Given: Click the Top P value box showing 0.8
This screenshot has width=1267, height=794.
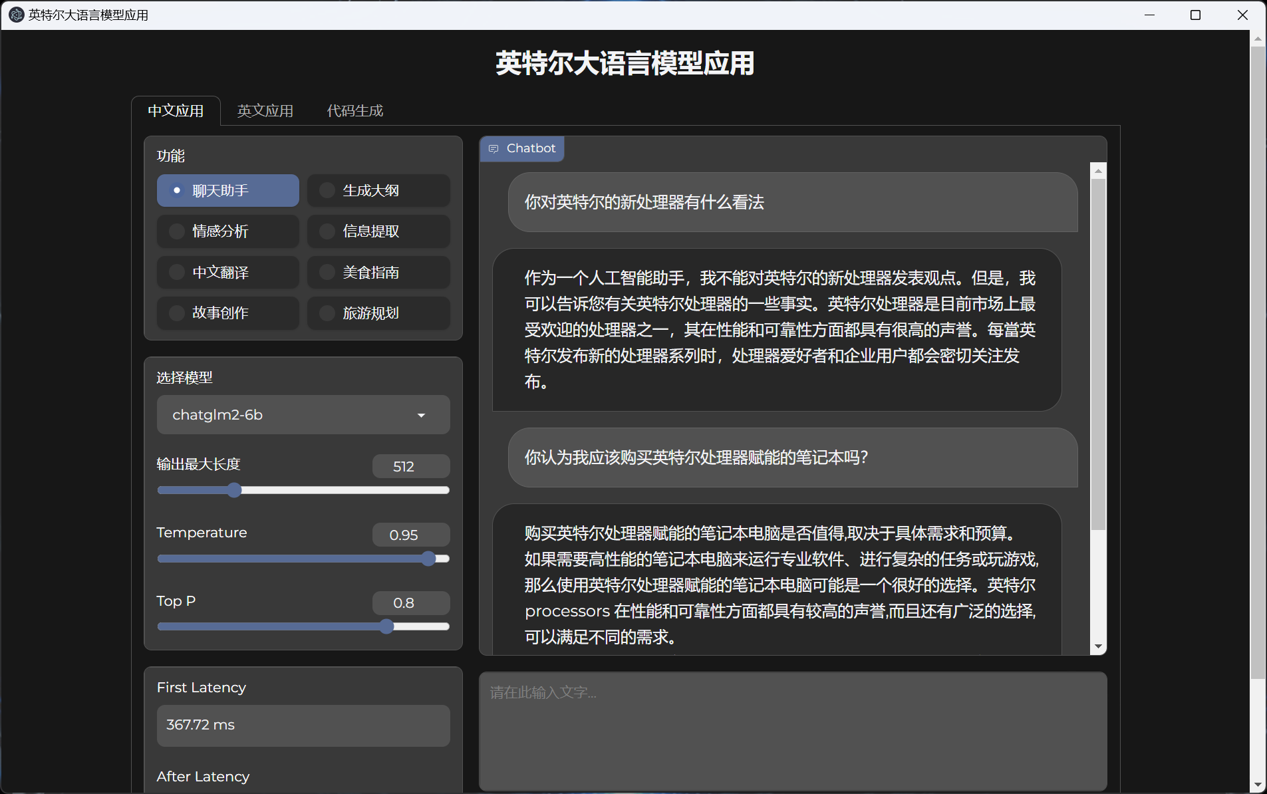Looking at the screenshot, I should 410,602.
